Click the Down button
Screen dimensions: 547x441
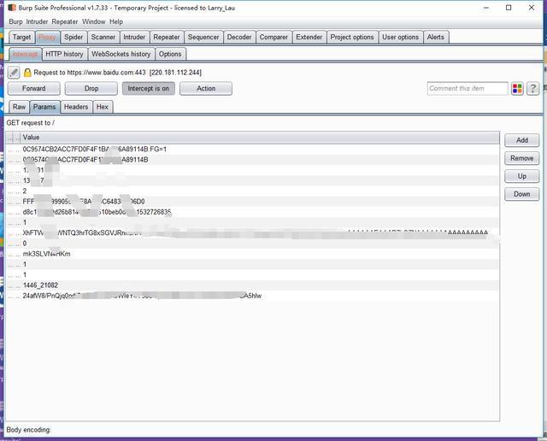[522, 194]
